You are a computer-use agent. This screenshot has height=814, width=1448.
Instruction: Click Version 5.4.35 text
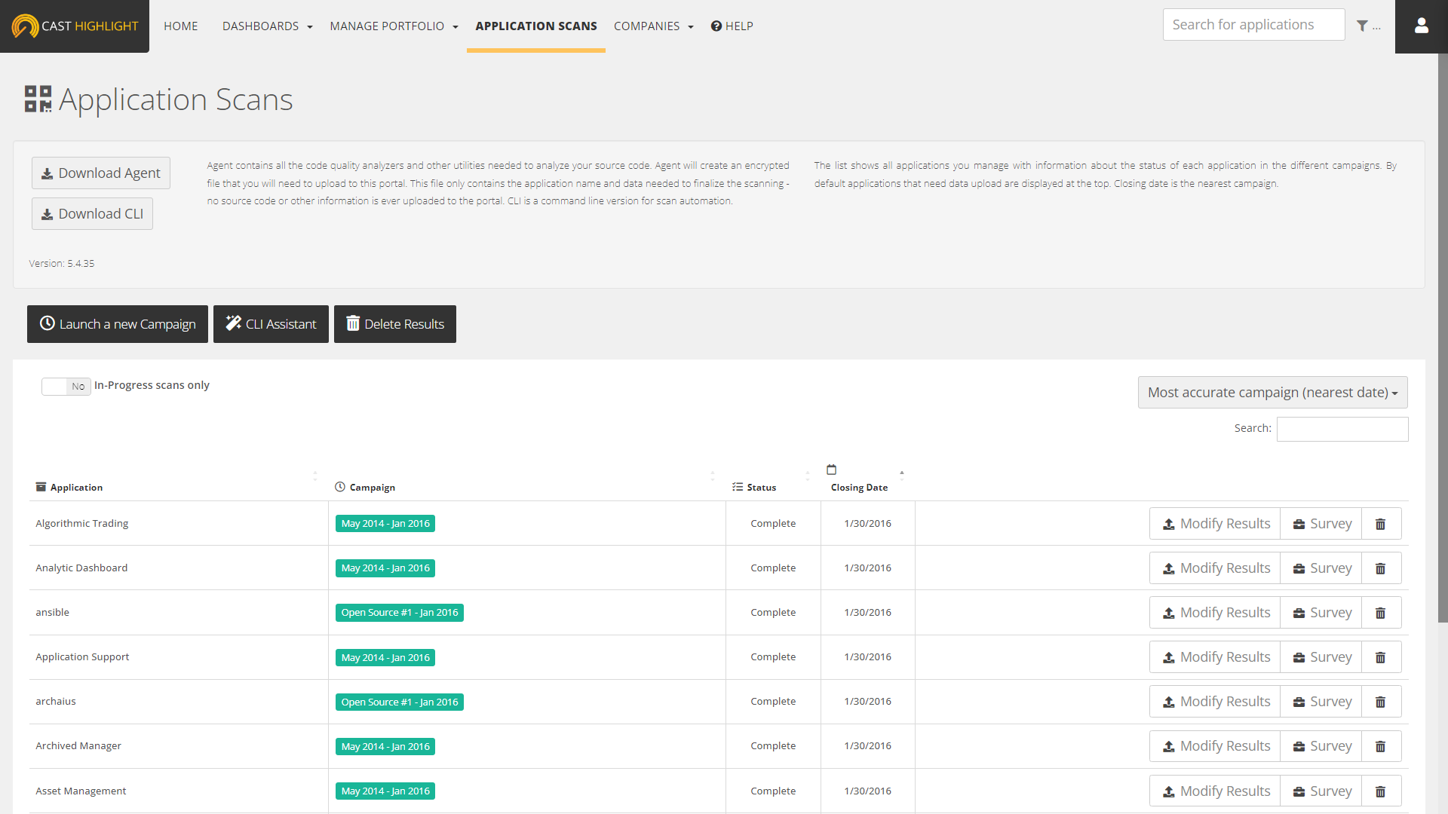pyautogui.click(x=62, y=264)
